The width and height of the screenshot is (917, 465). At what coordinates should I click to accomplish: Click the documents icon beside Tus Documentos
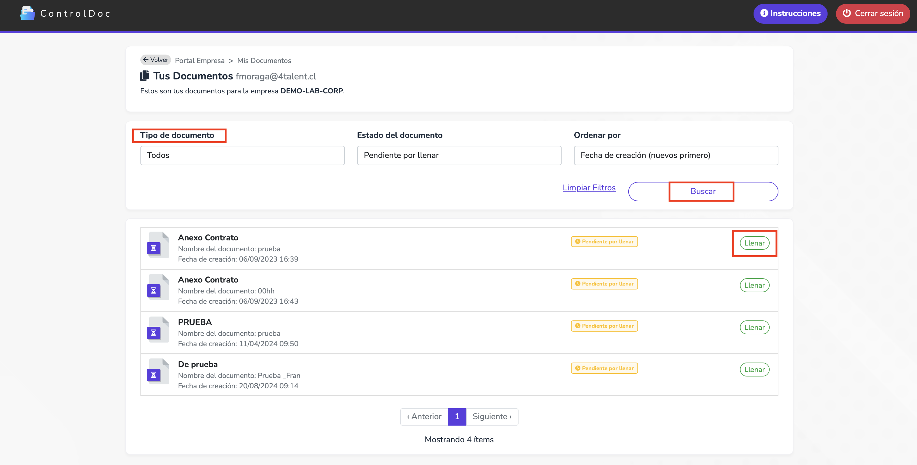point(145,76)
